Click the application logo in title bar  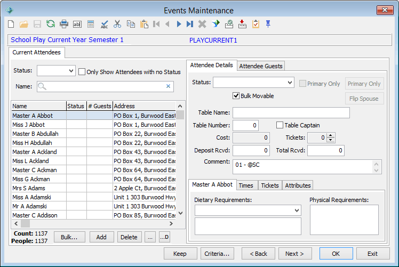(10, 10)
